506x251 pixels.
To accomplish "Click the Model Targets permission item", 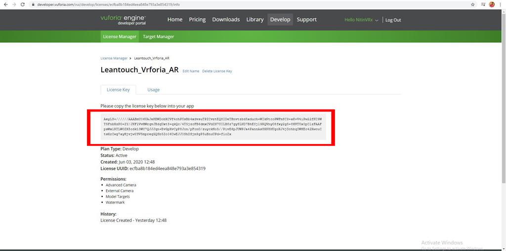I will click(x=118, y=197).
